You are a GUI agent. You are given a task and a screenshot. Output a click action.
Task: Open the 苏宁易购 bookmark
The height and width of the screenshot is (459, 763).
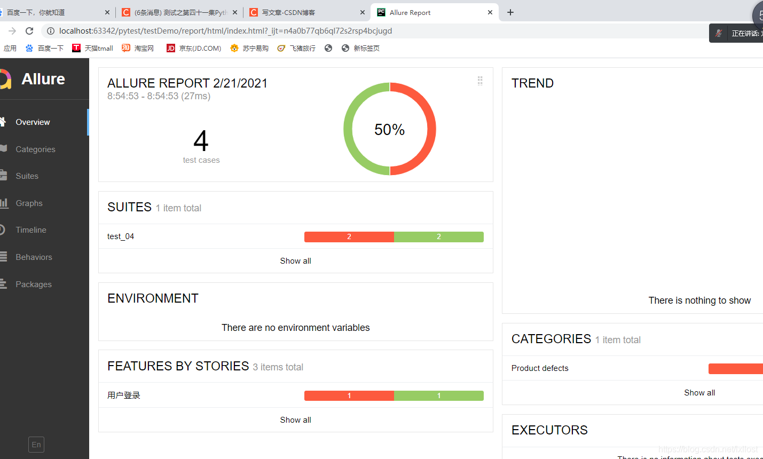(x=249, y=48)
